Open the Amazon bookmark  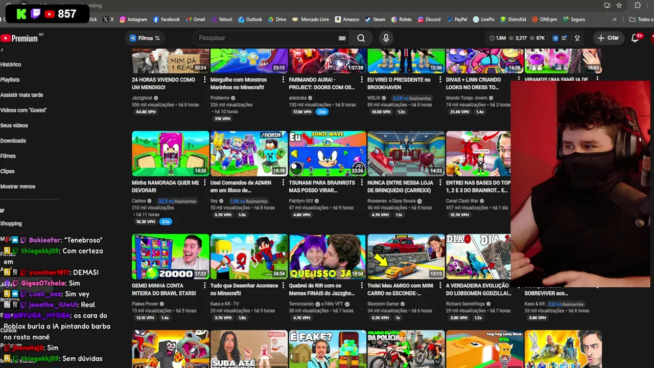click(x=347, y=19)
